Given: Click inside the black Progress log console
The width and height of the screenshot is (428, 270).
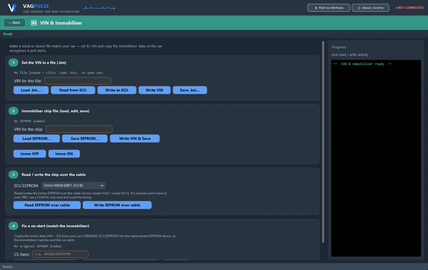Looking at the screenshot, I should point(376,158).
